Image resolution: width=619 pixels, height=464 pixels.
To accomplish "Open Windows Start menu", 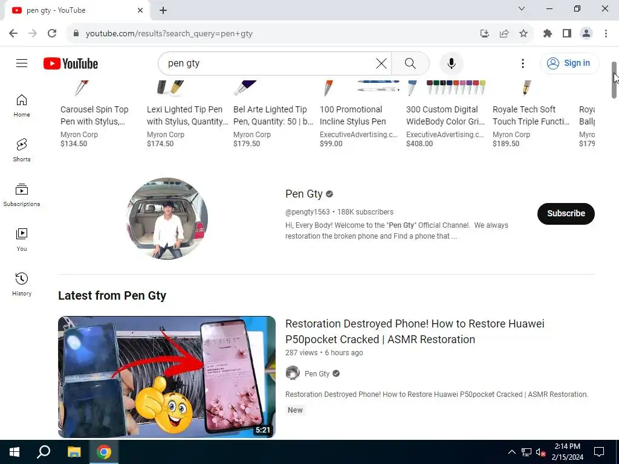I will (15, 452).
